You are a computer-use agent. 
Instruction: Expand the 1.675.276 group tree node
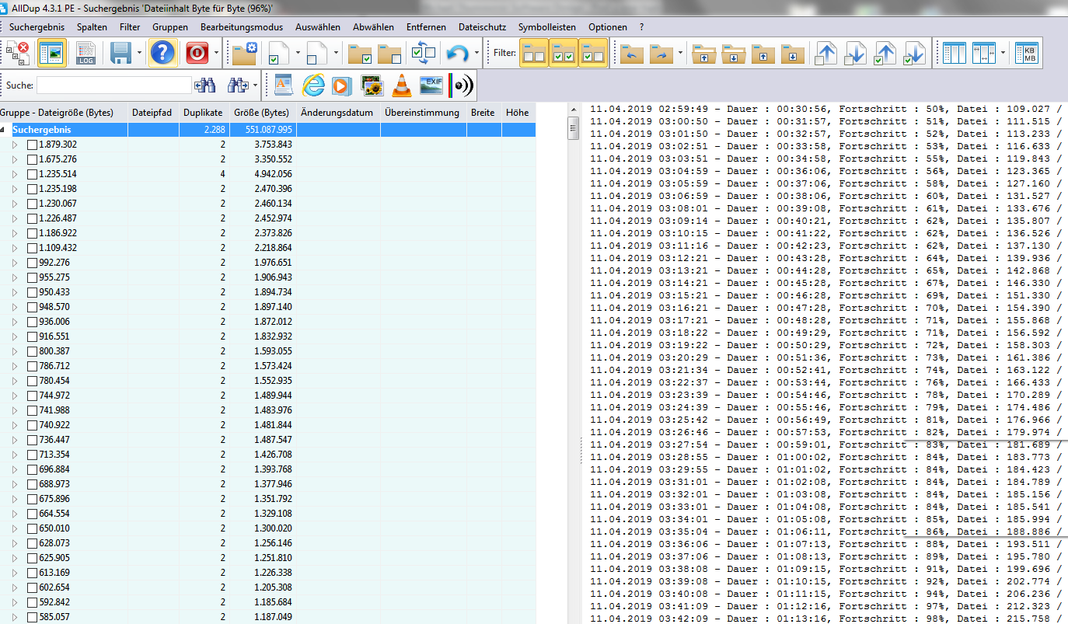(14, 159)
